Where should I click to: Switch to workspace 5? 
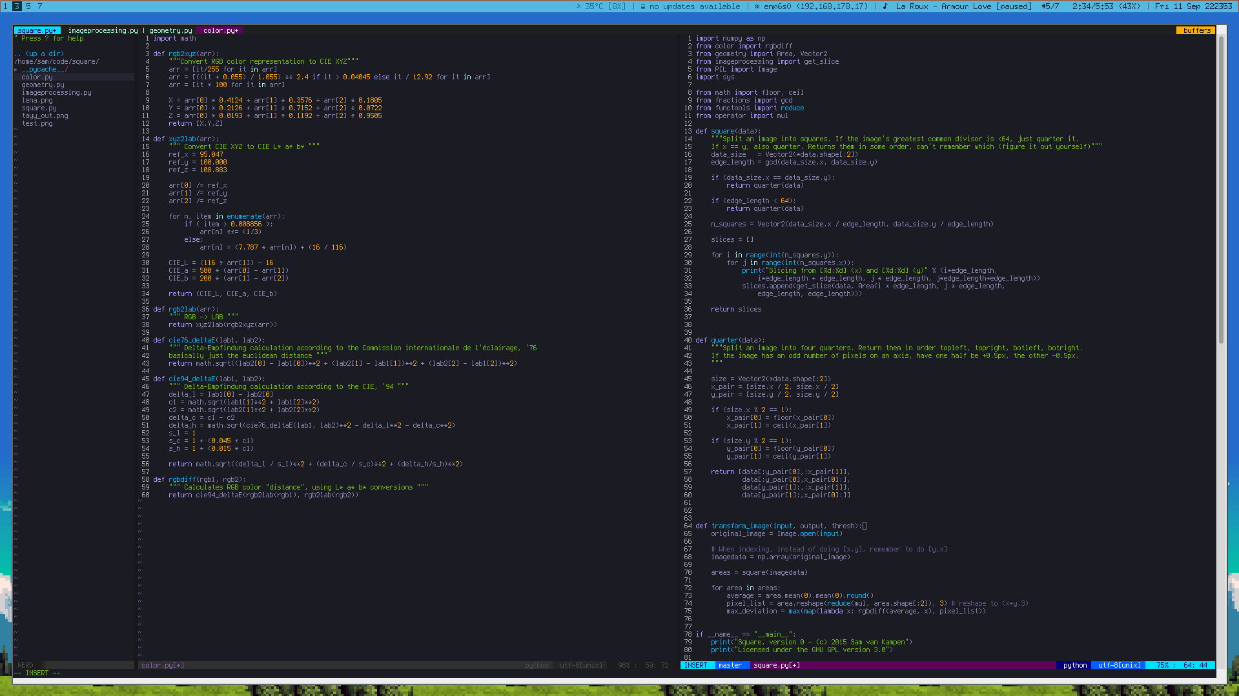28,6
